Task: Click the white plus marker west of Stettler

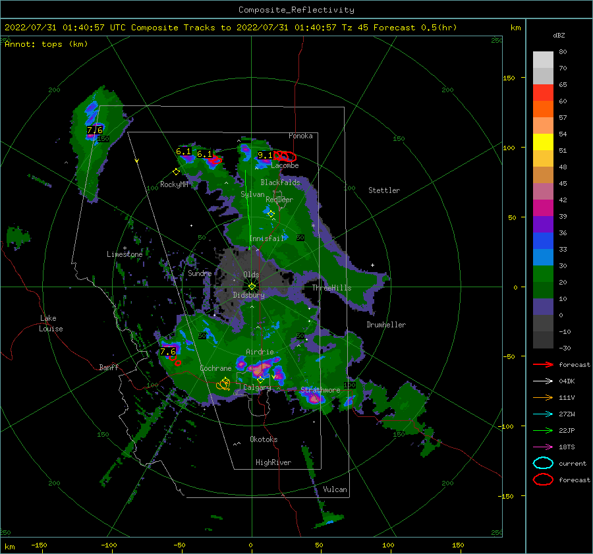Action: (372, 265)
